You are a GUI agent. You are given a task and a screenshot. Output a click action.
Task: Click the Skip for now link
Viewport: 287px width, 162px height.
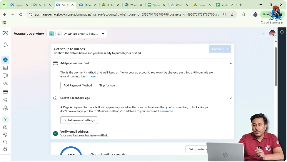[107, 86]
